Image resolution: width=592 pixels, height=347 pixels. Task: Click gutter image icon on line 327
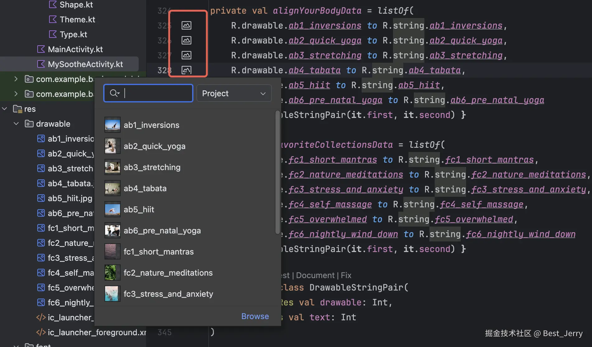[x=186, y=55]
